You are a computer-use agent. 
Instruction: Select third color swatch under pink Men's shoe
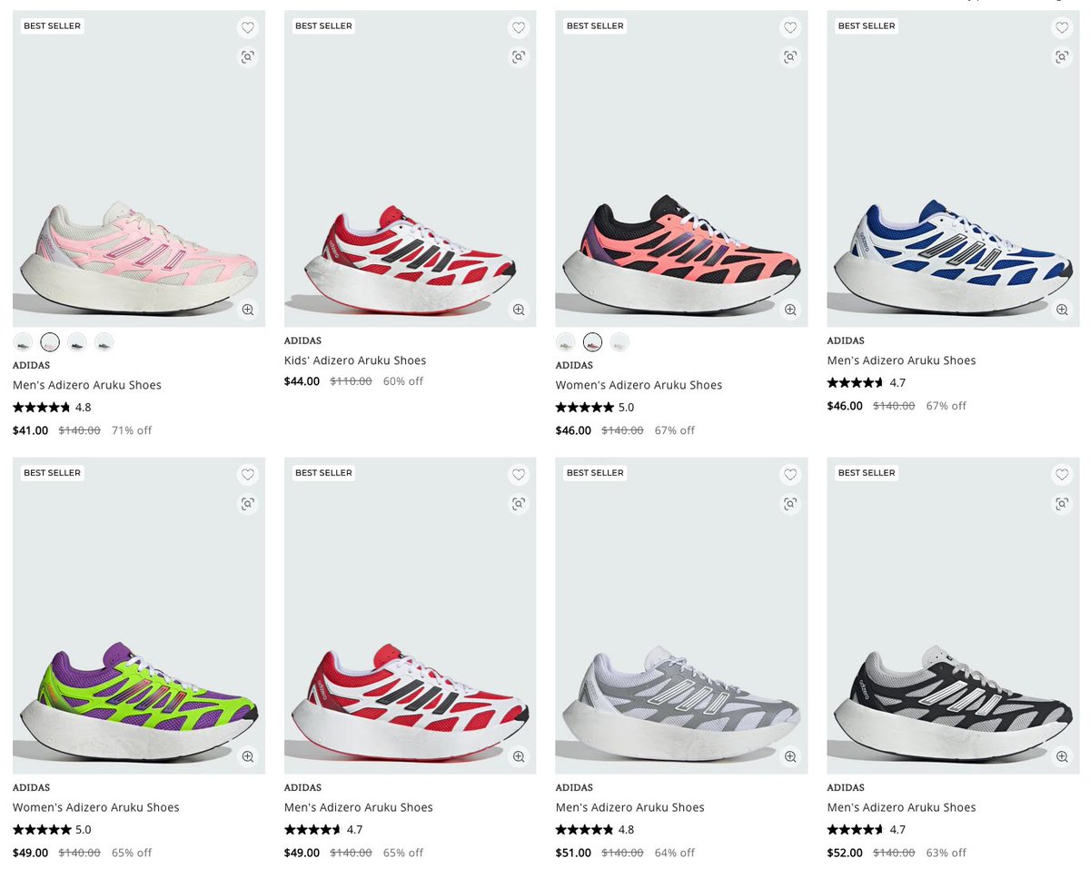coord(77,342)
